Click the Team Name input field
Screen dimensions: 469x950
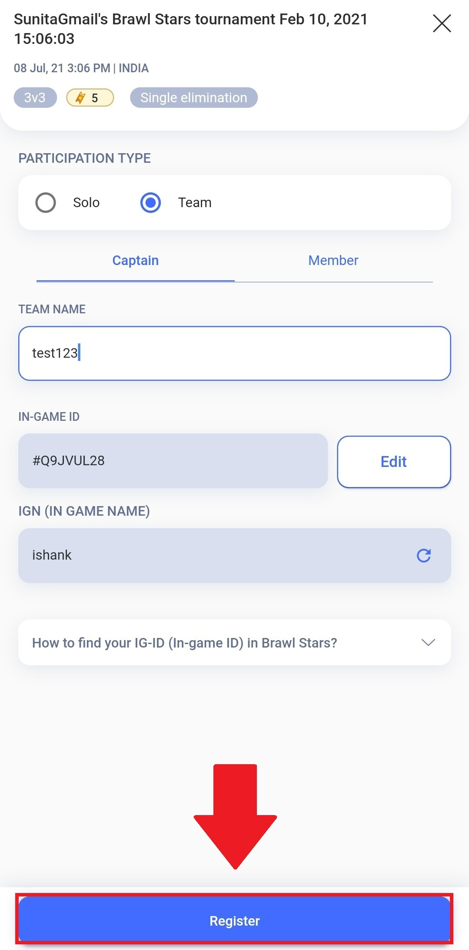click(234, 353)
